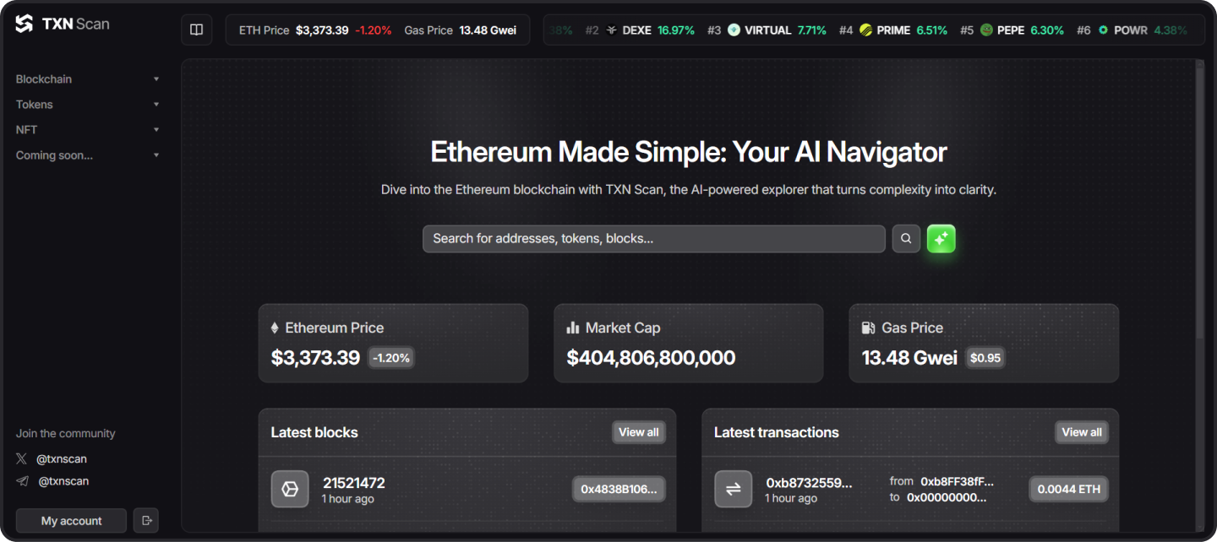Viewport: 1217px width, 542px height.
Task: Click the magnifier search button
Action: coord(906,239)
